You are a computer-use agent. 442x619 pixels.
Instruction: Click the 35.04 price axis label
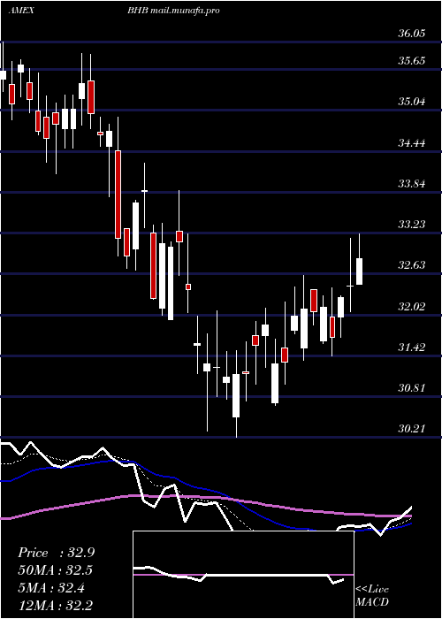(412, 102)
